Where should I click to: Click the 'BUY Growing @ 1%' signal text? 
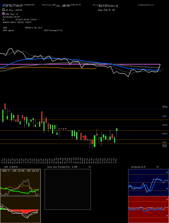pyautogui.click(x=53, y=30)
